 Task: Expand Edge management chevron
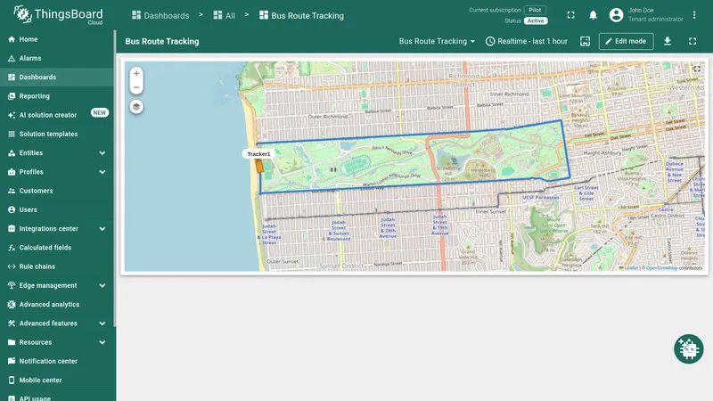tap(102, 285)
